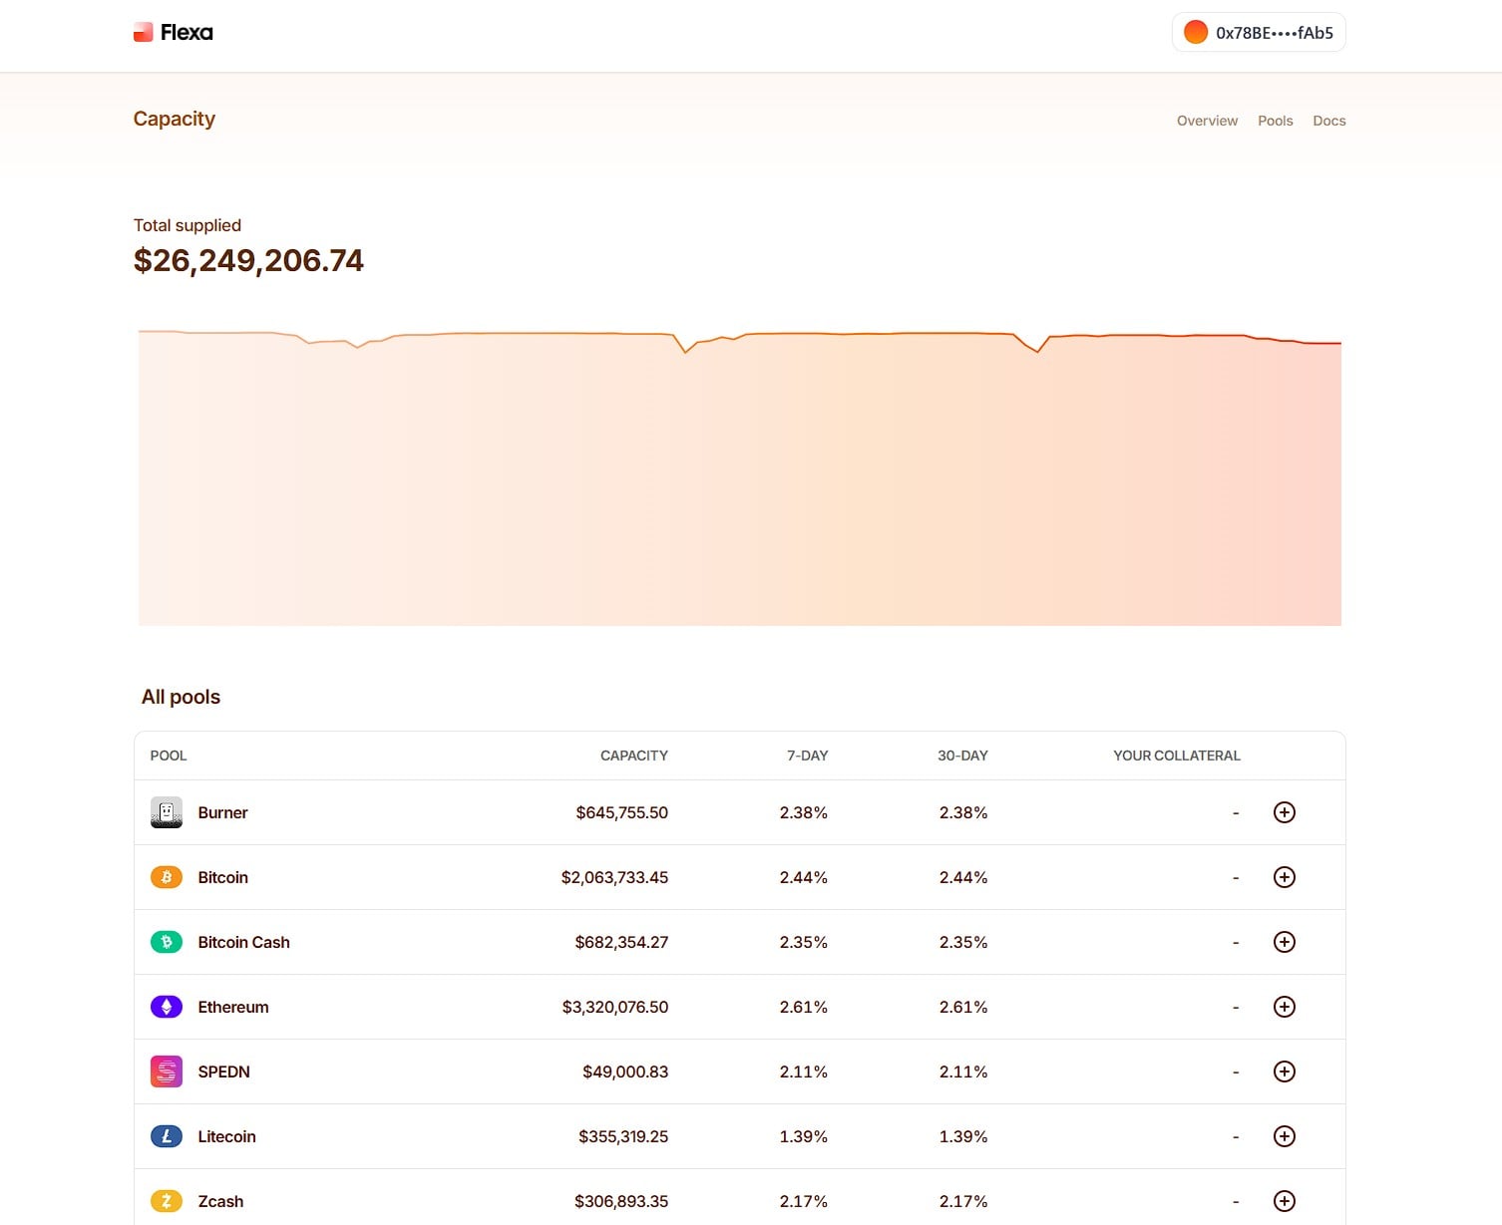The height and width of the screenshot is (1225, 1502).
Task: Open the Bitcoin Cash pool name
Action: [243, 942]
